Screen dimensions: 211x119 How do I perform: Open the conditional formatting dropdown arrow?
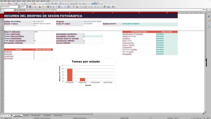point(115,7)
